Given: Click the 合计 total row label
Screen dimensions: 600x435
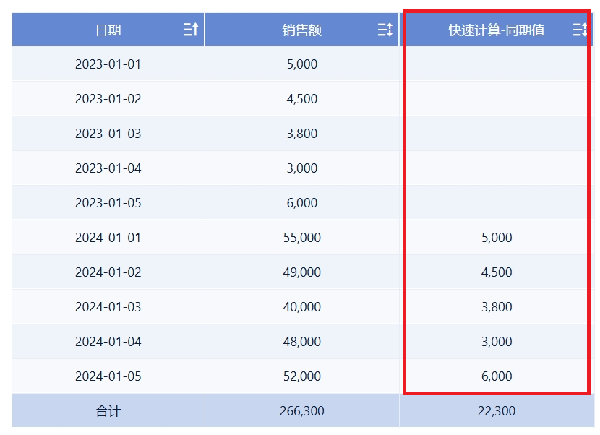Looking at the screenshot, I should pos(108,411).
